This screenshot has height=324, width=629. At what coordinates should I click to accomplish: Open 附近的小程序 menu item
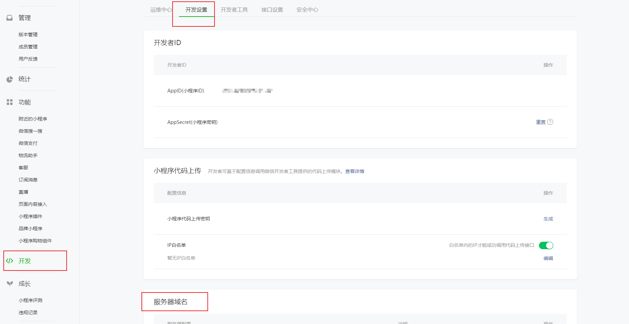click(33, 119)
